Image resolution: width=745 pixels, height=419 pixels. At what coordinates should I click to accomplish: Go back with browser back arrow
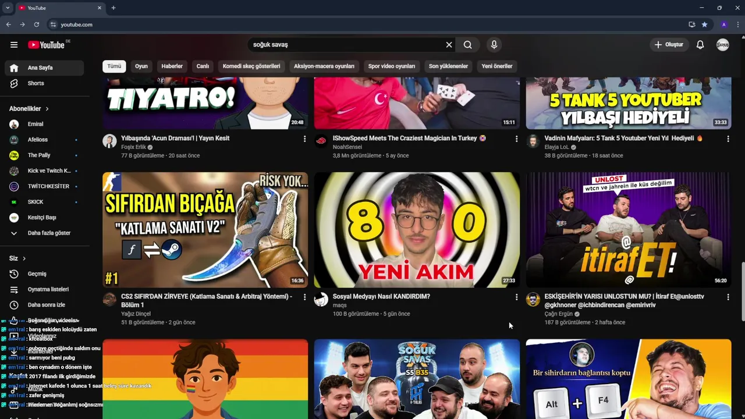pyautogui.click(x=8, y=24)
